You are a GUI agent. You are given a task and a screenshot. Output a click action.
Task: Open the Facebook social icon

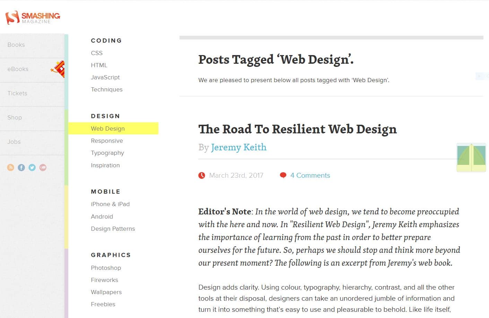click(x=21, y=168)
